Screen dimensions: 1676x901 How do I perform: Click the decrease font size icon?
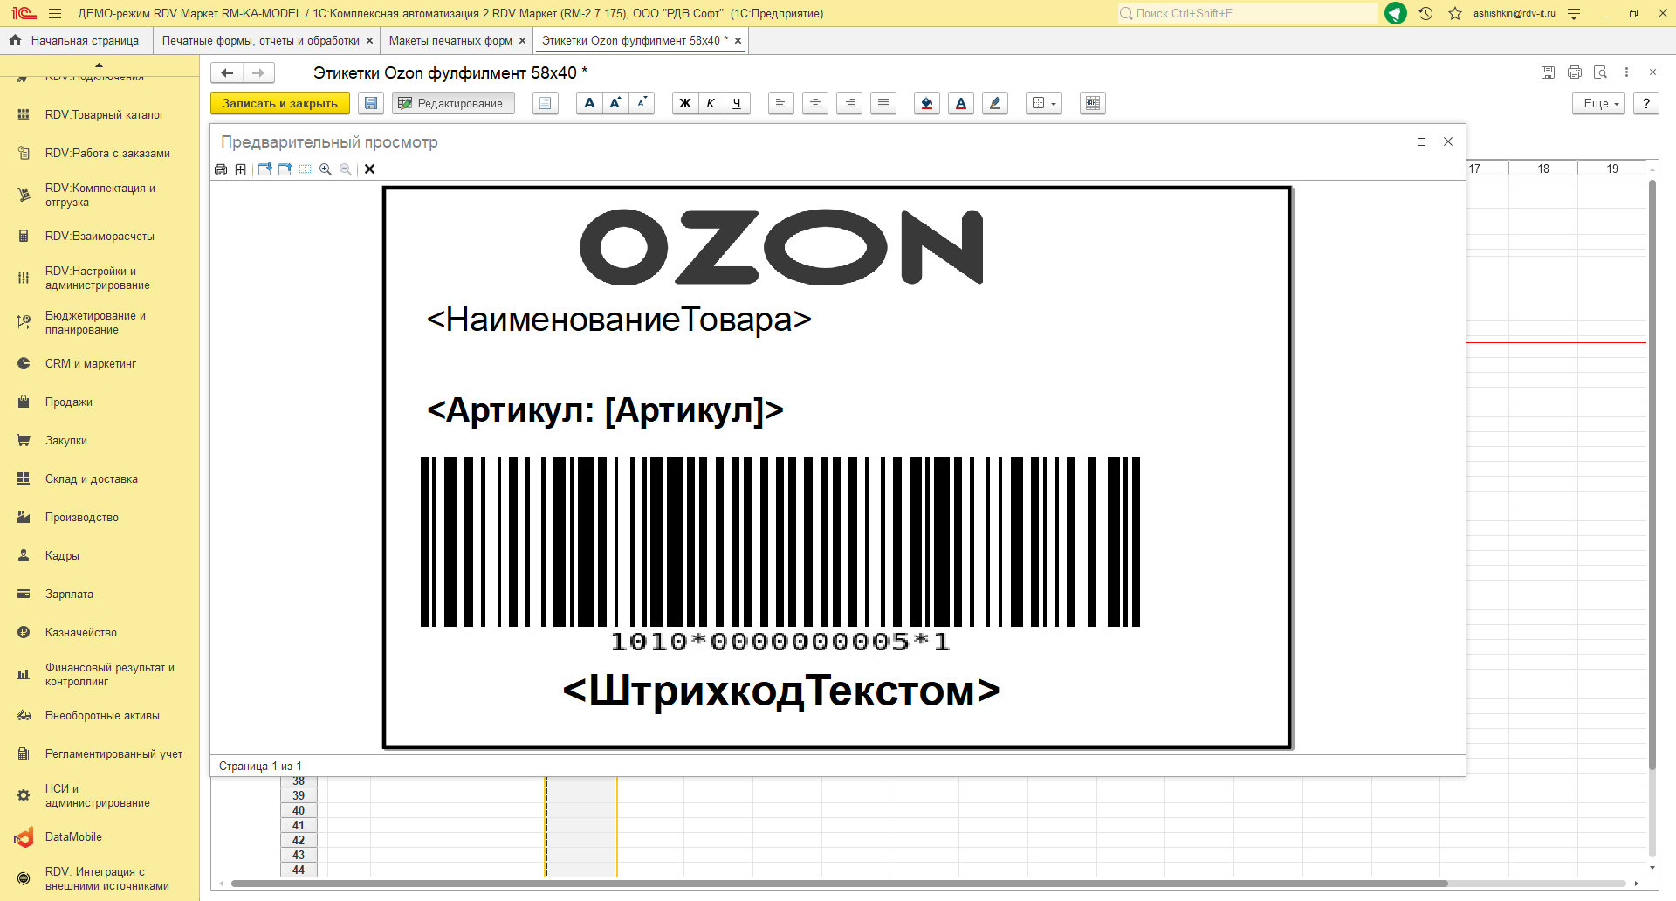[x=642, y=103]
